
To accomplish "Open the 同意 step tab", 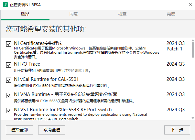I will tap(74, 14).
